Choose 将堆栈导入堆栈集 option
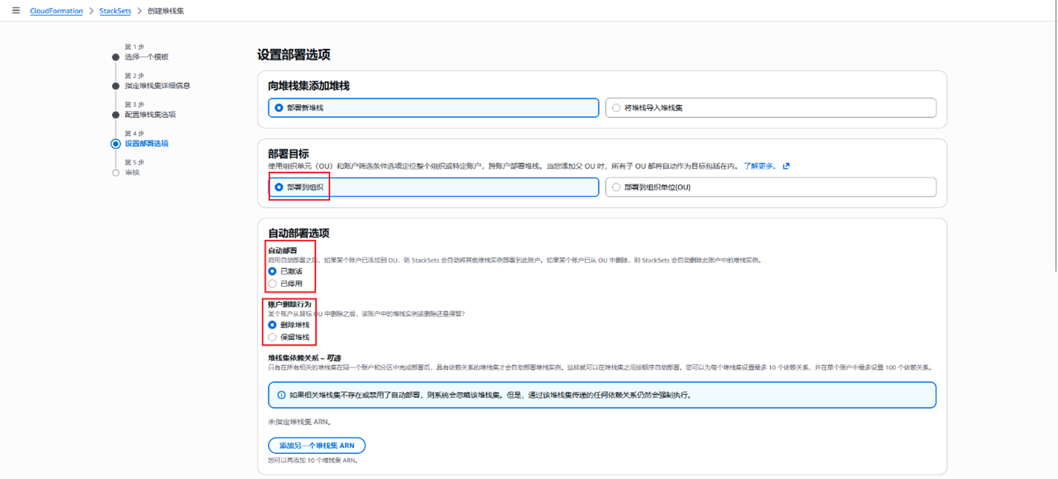Screen dimensions: 1058x479 click(x=616, y=108)
